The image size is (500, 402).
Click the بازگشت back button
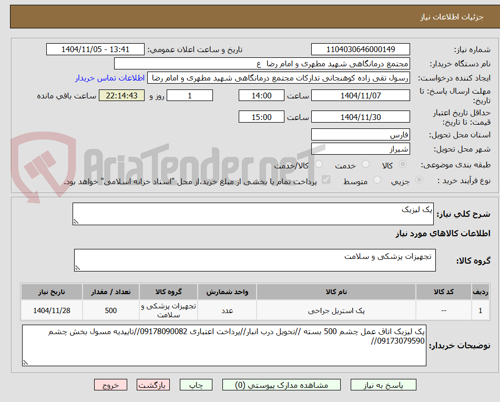pos(153,385)
